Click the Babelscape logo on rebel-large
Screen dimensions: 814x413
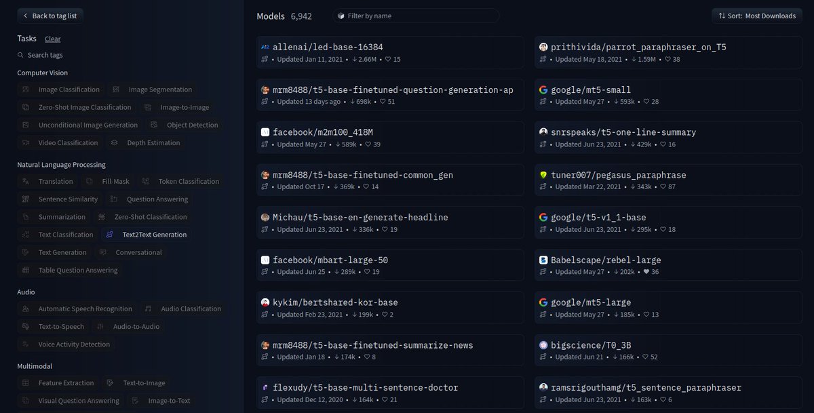point(543,260)
